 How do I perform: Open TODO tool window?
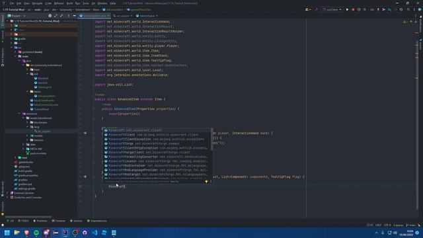point(24,221)
